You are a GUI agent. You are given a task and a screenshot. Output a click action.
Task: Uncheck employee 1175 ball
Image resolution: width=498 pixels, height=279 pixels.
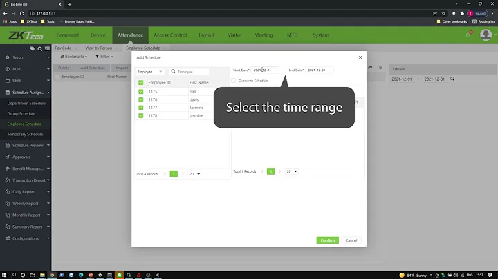[x=140, y=92]
